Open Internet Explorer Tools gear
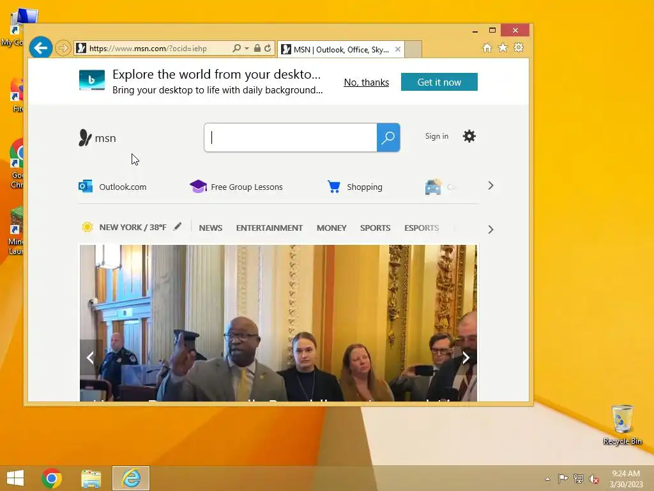The image size is (654, 491). [519, 47]
